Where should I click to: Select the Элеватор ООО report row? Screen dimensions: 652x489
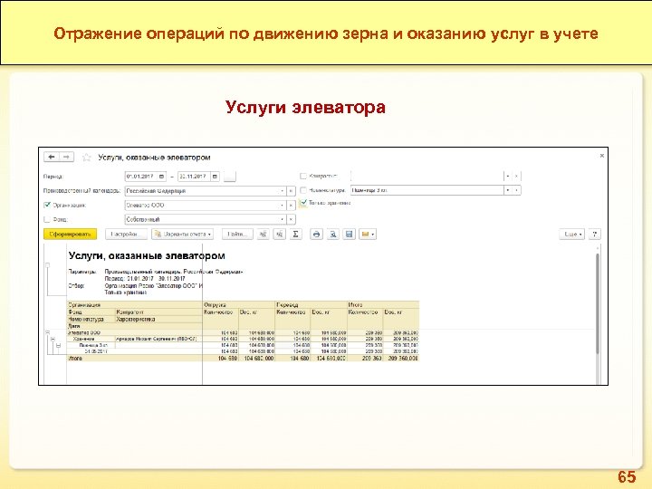click(243, 332)
